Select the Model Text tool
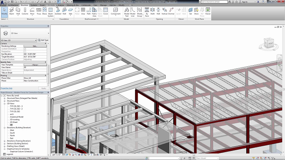Image resolution: width=285 pixels, height=160 pixels. pos(127,12)
